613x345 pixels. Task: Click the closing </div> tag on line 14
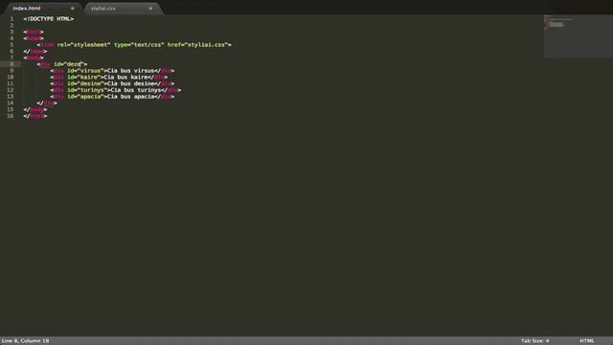47,103
